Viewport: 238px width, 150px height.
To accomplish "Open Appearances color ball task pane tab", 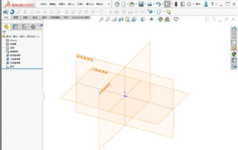I will pyautogui.click(x=234, y=54).
